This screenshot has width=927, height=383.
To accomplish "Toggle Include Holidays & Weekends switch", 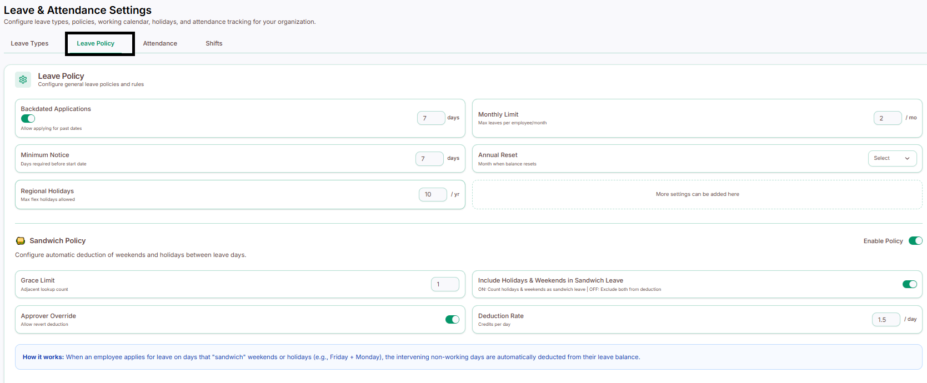I will [x=909, y=284].
